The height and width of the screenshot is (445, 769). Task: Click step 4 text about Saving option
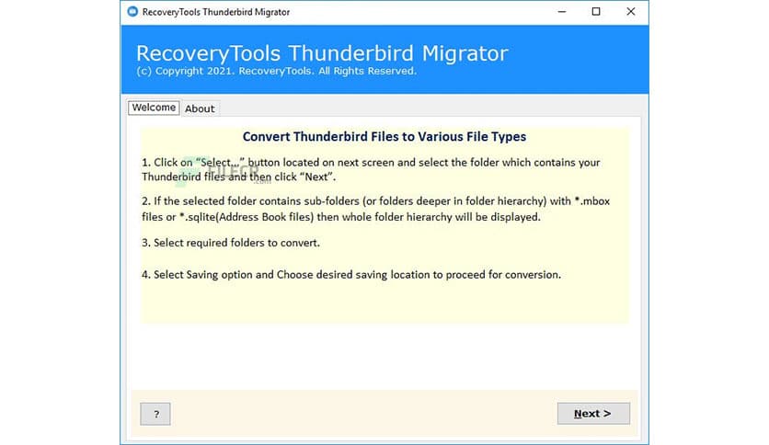[x=351, y=275]
